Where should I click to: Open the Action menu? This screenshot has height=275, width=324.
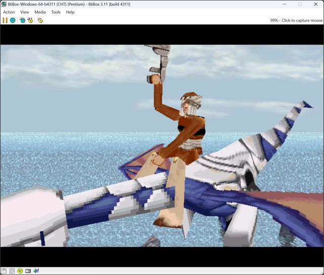click(9, 12)
